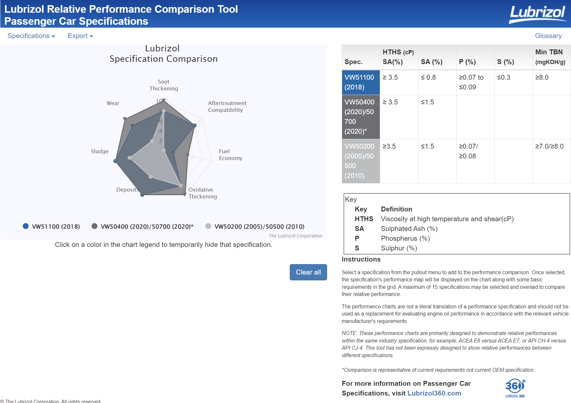Visit the Lubrizol360.com link
The image size is (571, 403).
pyautogui.click(x=434, y=393)
